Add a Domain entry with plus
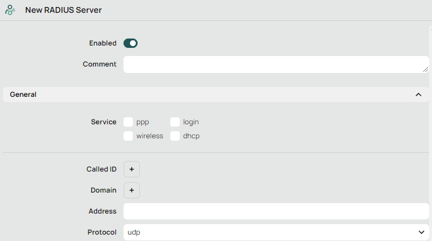432x241 pixels. 132,190
